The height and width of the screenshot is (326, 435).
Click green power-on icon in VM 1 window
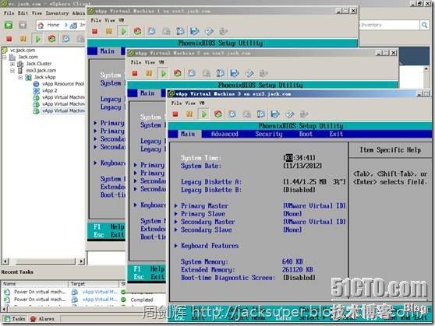click(x=123, y=31)
